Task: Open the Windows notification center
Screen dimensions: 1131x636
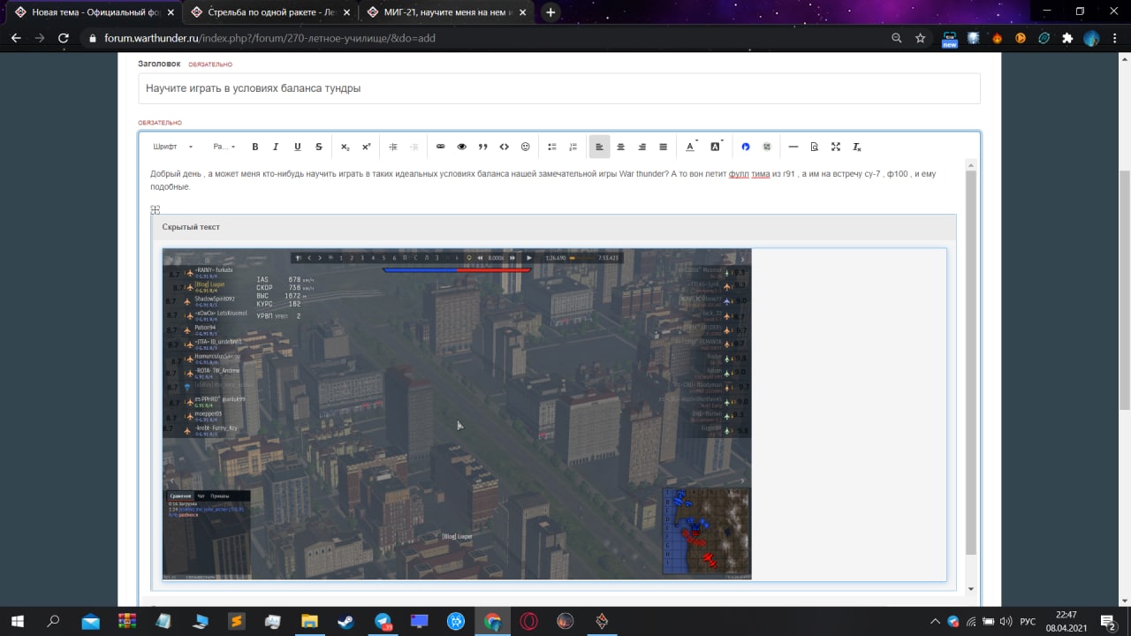Action: click(x=1108, y=621)
